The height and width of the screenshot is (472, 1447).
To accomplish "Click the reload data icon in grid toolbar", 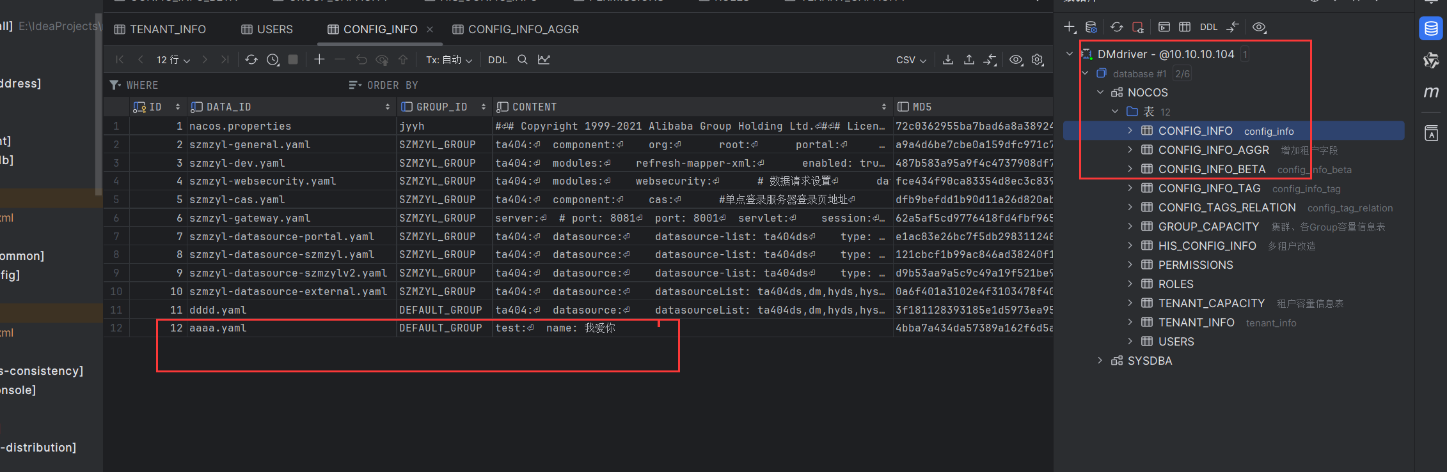I will (x=251, y=59).
